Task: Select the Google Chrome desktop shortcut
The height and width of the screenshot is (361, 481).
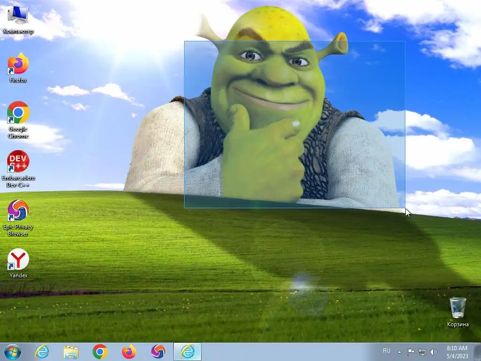Action: point(18,120)
